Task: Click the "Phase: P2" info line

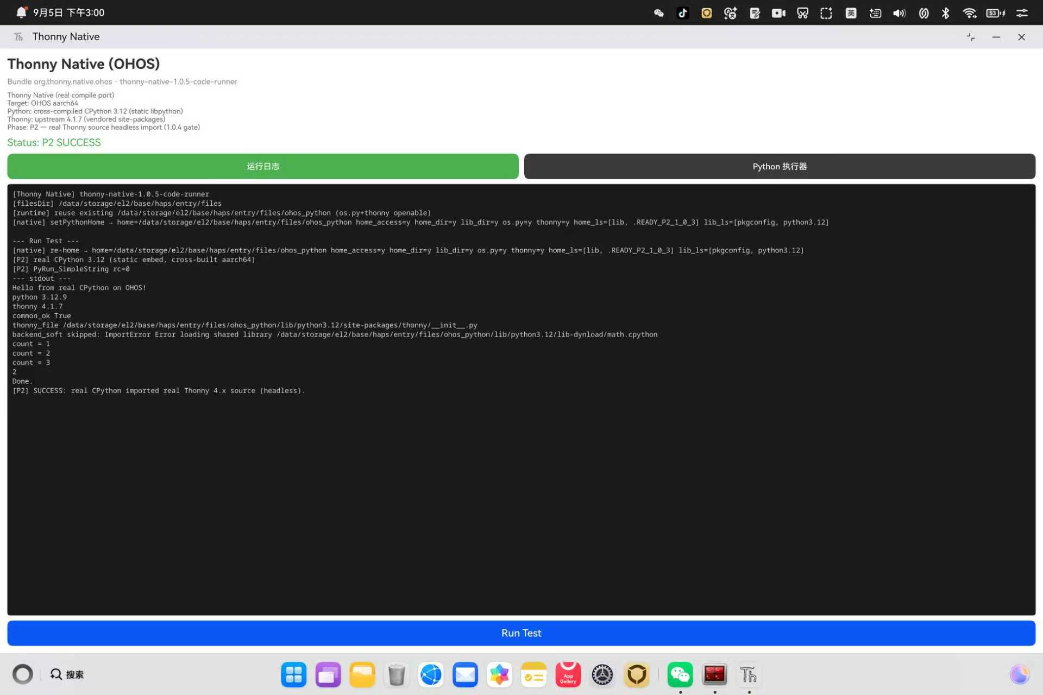Action: [104, 128]
